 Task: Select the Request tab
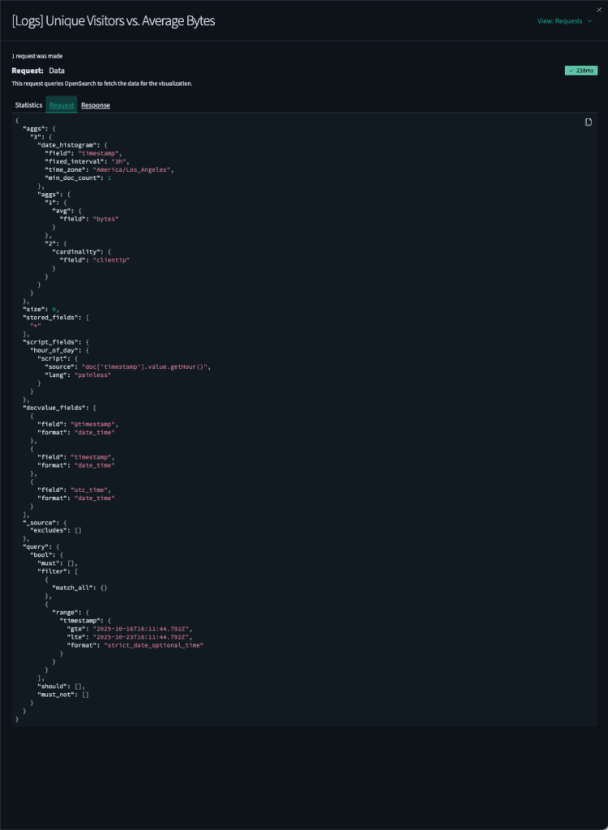[62, 105]
